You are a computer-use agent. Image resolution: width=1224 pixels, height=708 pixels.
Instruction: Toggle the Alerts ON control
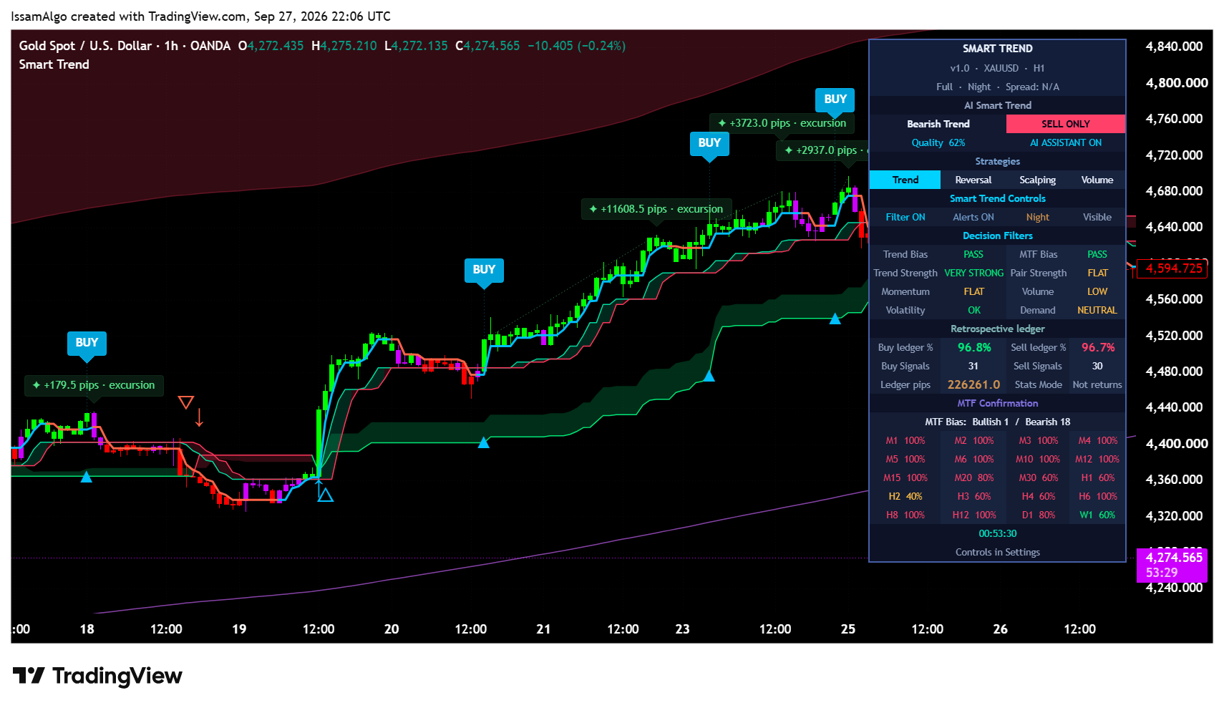(x=973, y=217)
